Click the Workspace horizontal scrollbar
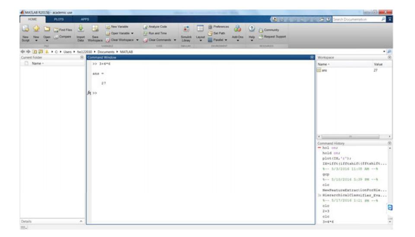 [350, 137]
